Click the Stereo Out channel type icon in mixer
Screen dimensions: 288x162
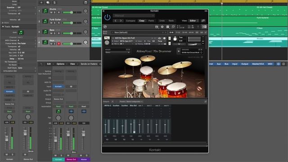71,111
